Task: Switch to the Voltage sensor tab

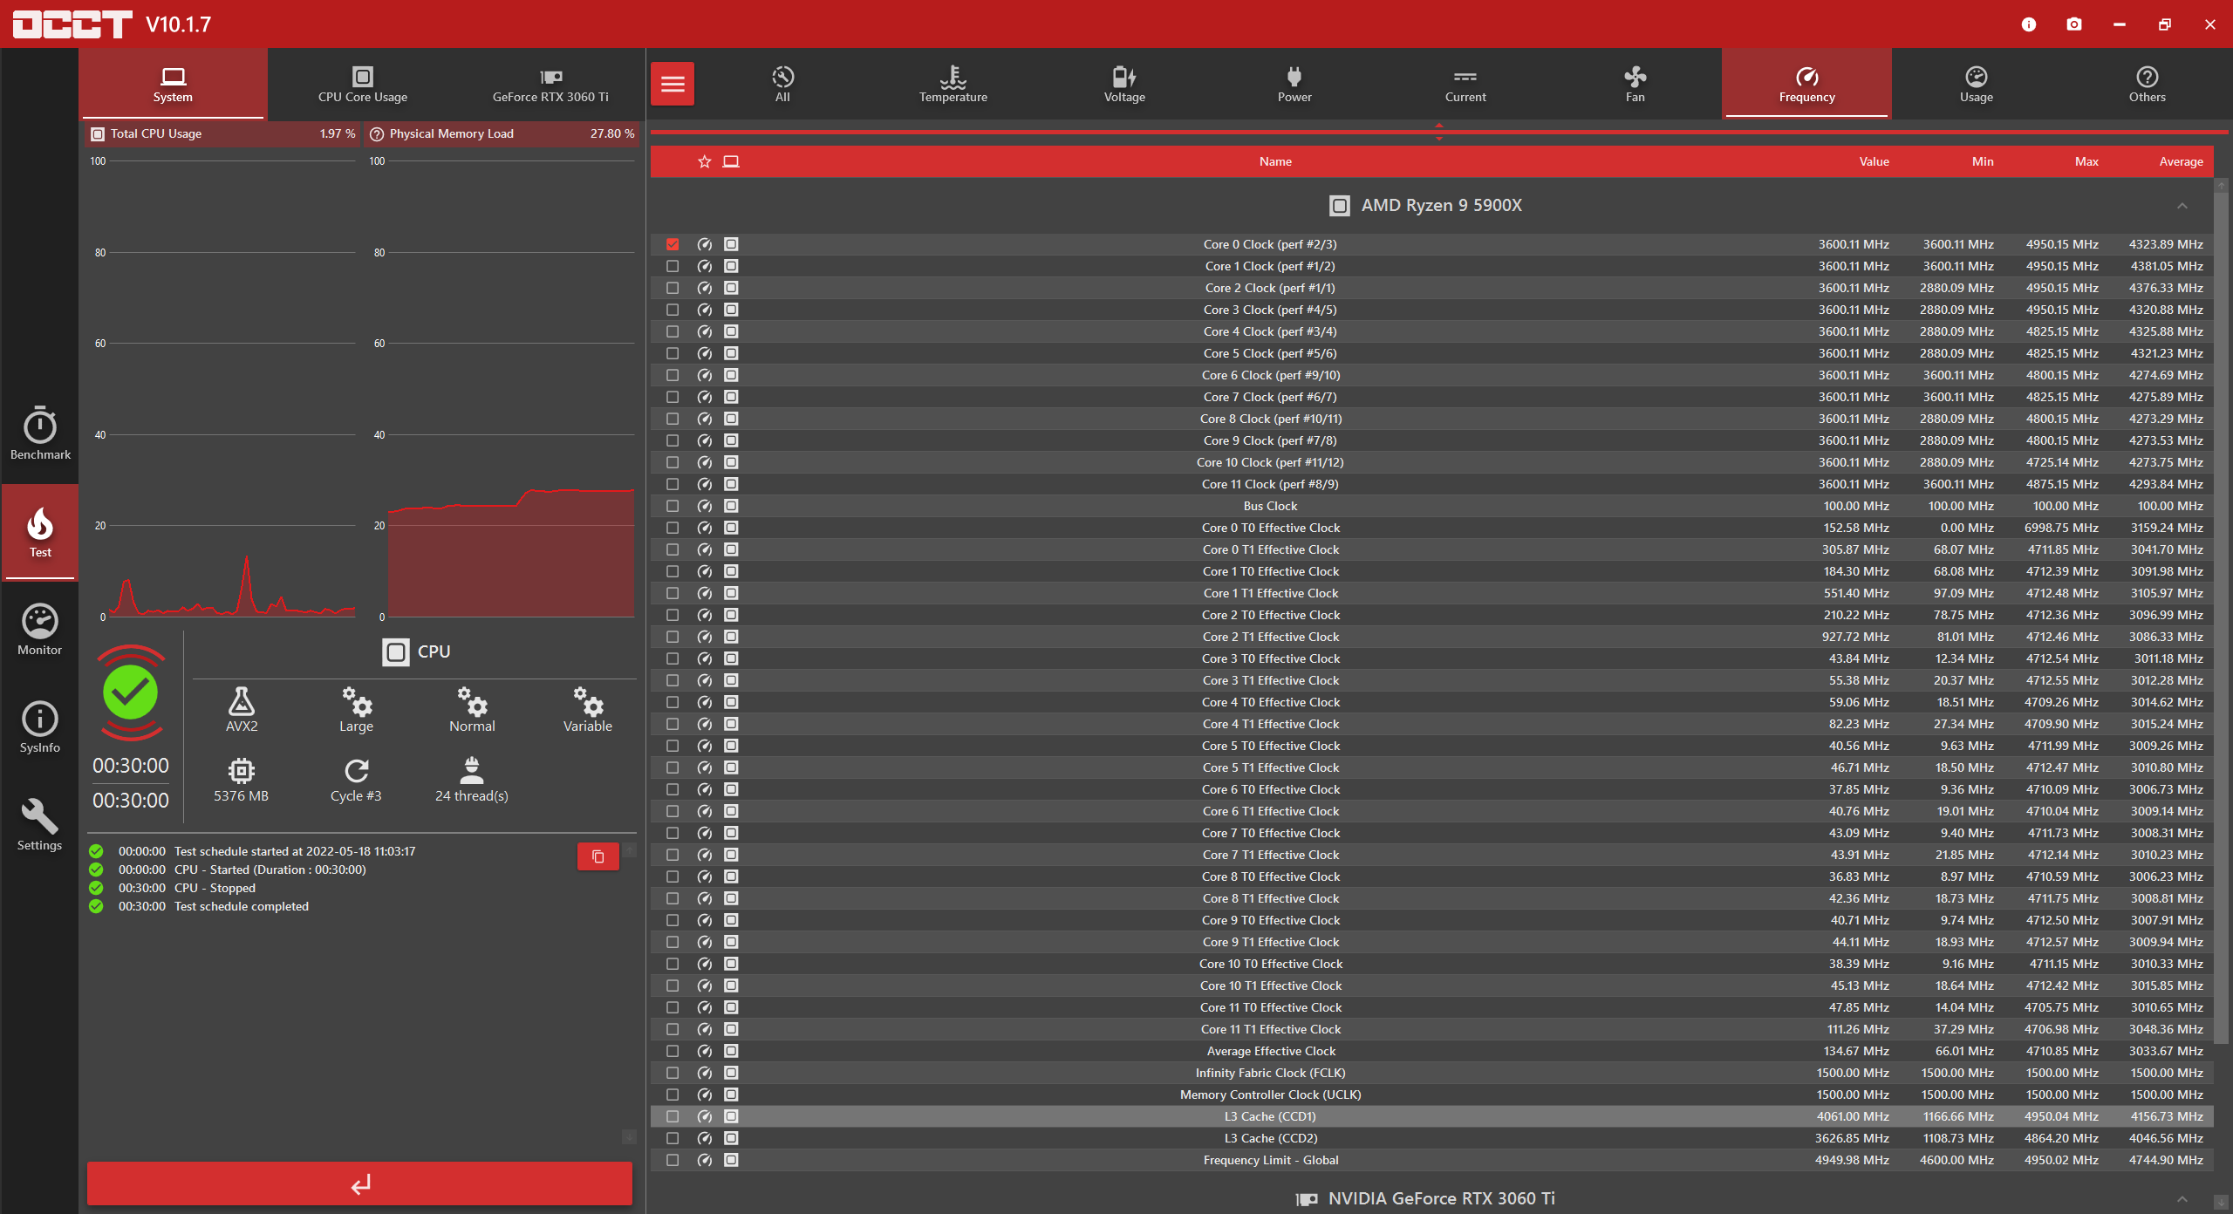Action: tap(1124, 84)
